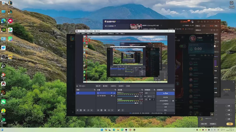Toggle visibility eye of display capture source
This screenshot has height=132, width=236.
click(112, 96)
